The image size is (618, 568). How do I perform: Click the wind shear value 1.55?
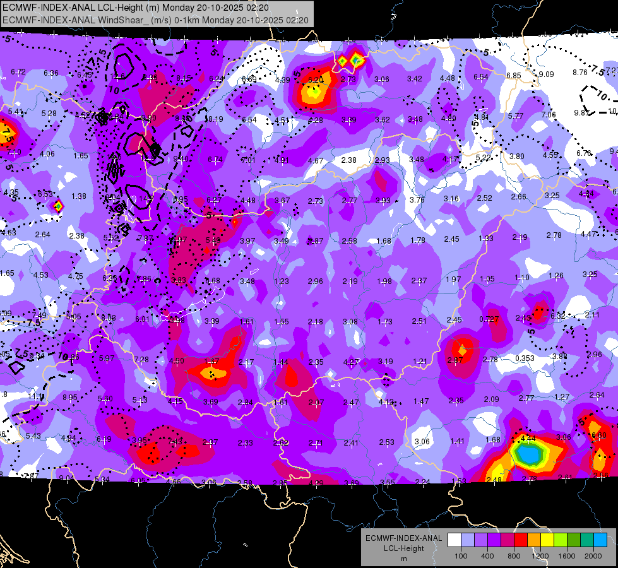click(282, 322)
